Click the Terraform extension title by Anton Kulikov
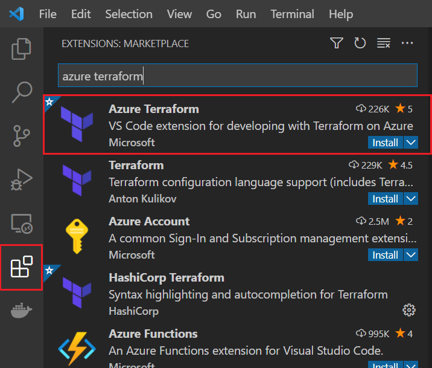 [136, 165]
